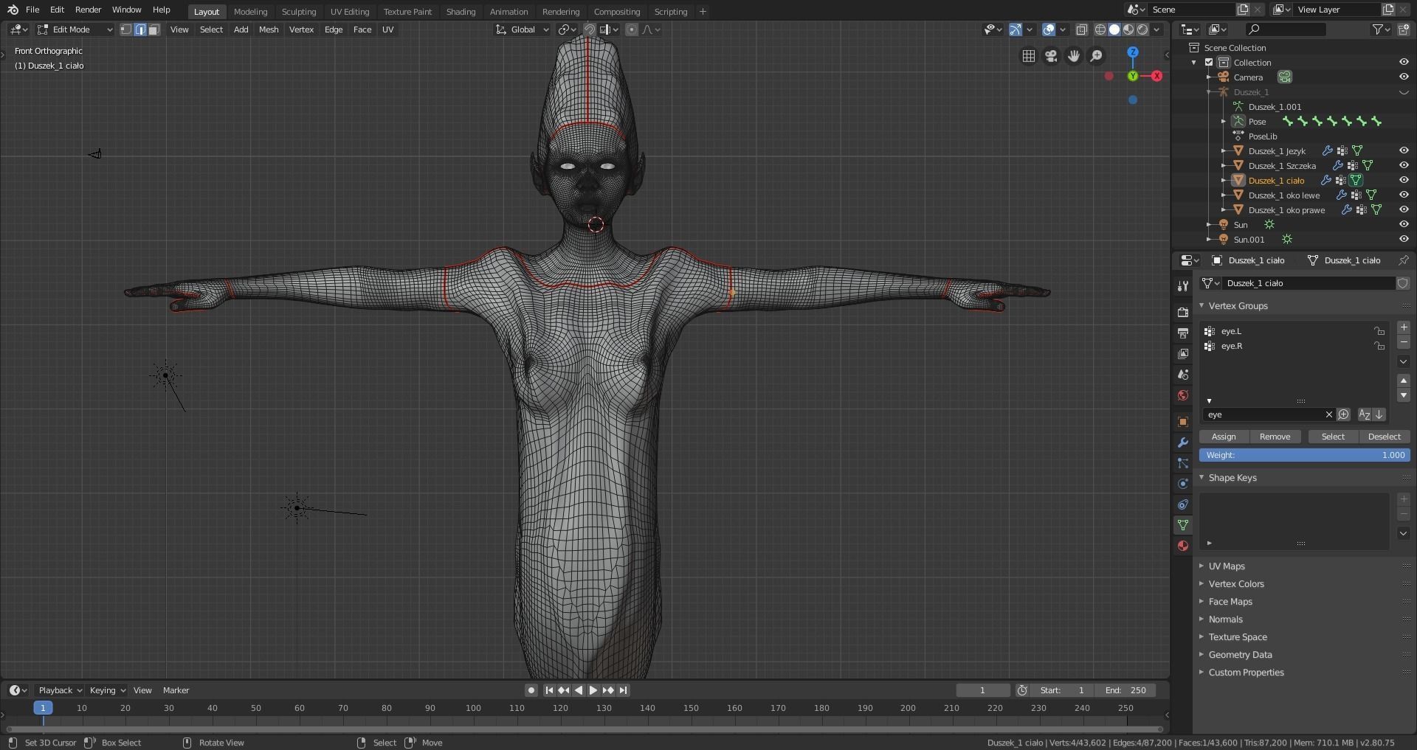Switch to orthographic/perspective grid icon
1417x750 pixels.
pyautogui.click(x=1028, y=56)
